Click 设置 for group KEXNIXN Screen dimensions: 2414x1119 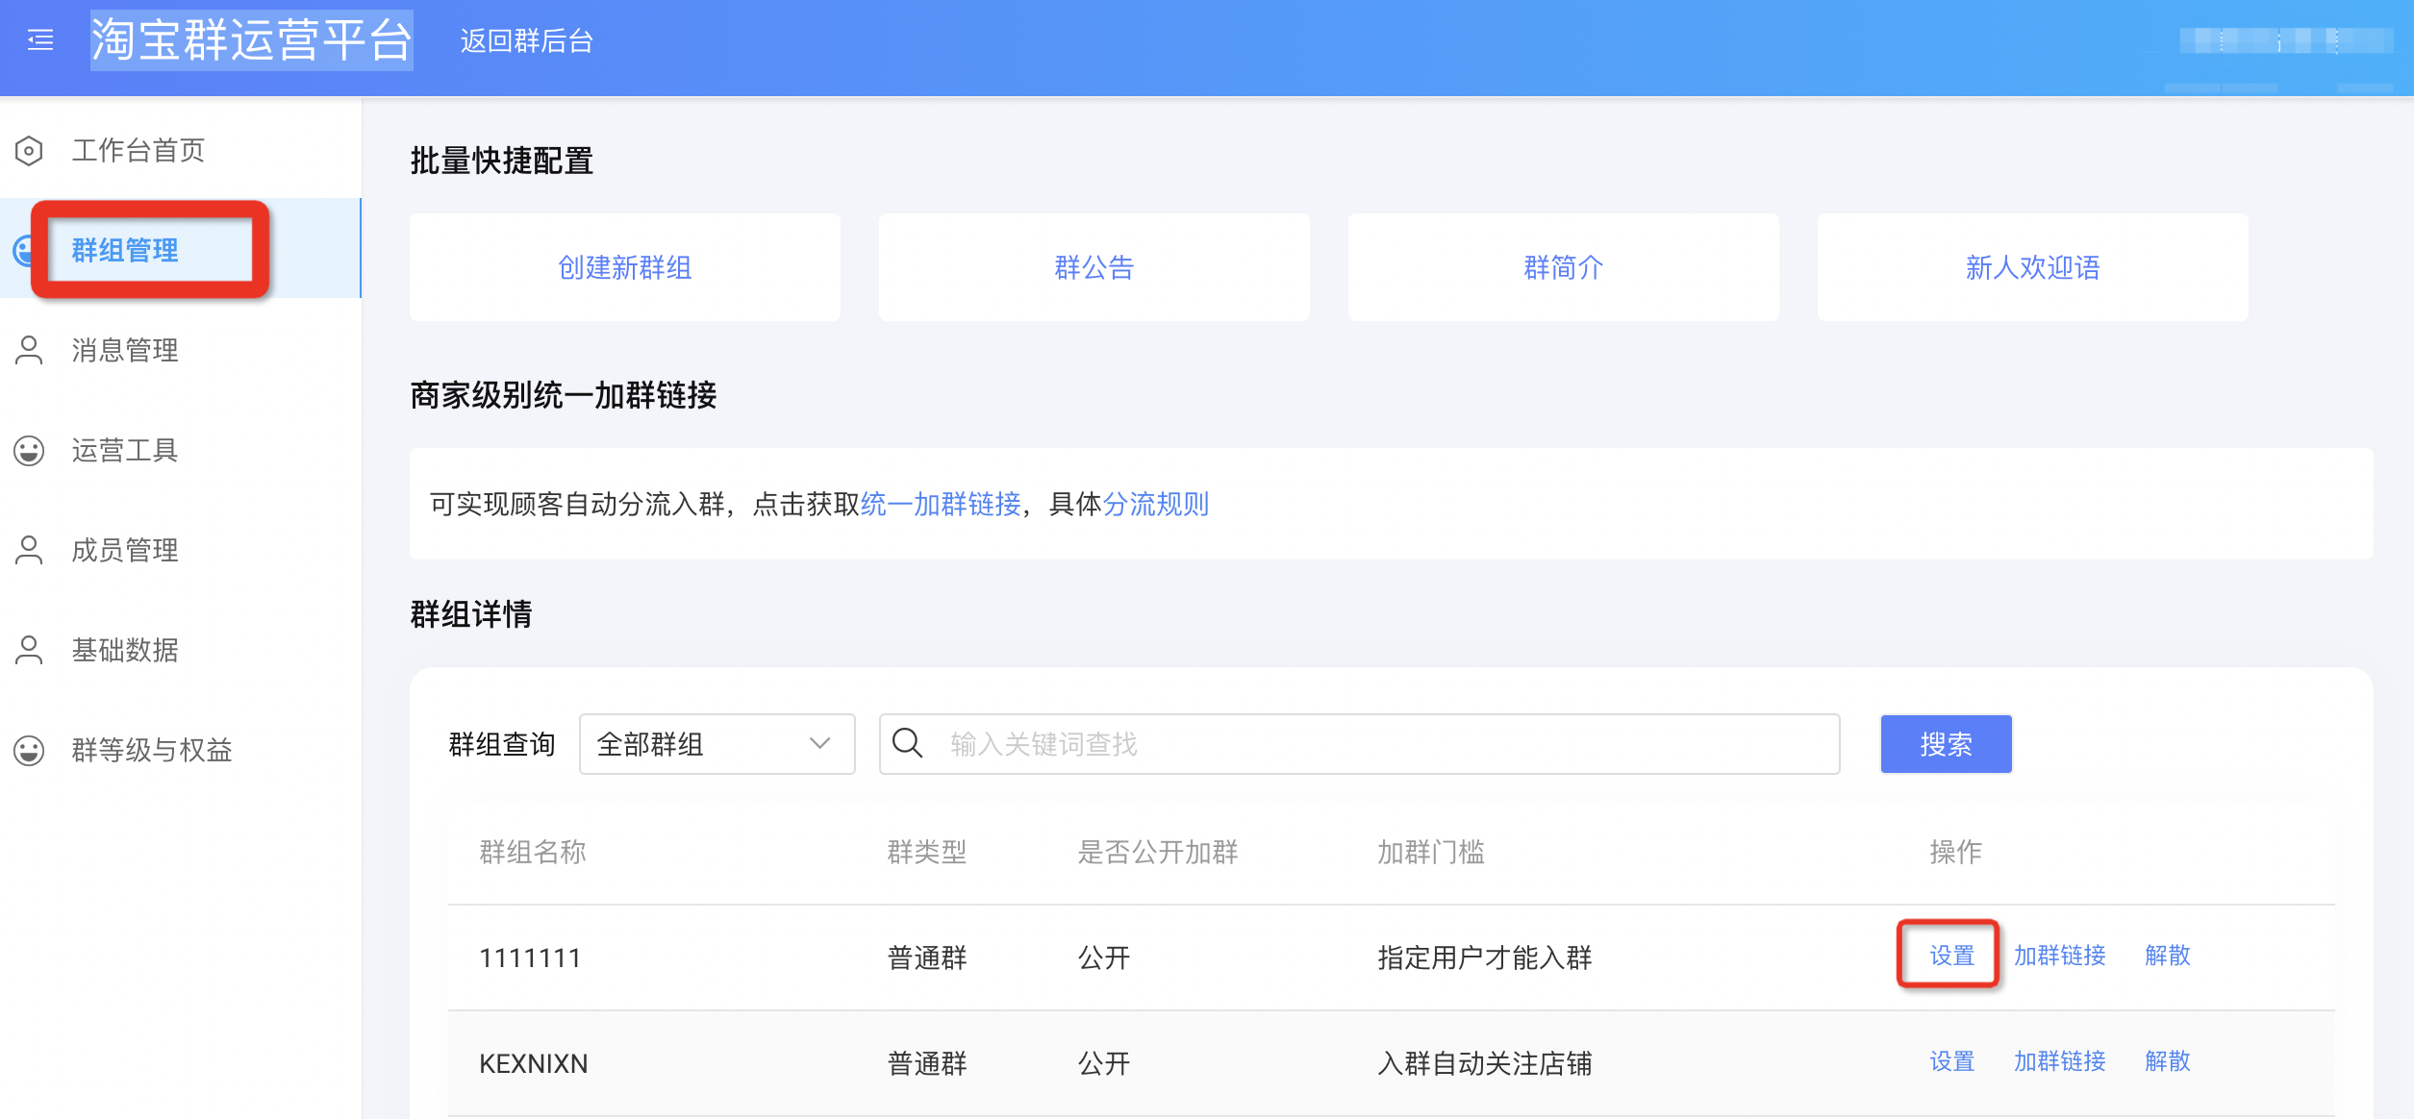[x=1951, y=1061]
